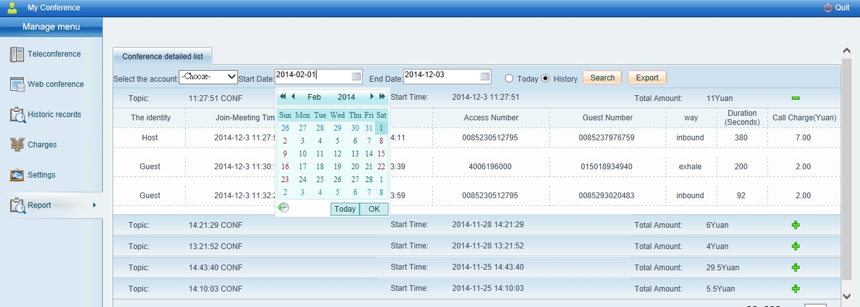
Task: Pick February 22 in the calendar
Action: (x=381, y=167)
